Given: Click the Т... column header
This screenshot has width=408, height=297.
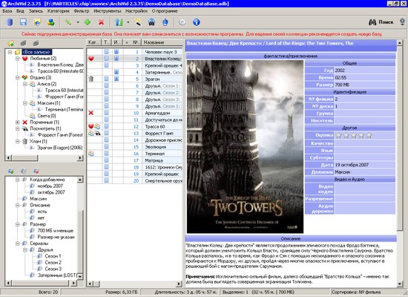Looking at the screenshot, I should [x=107, y=42].
